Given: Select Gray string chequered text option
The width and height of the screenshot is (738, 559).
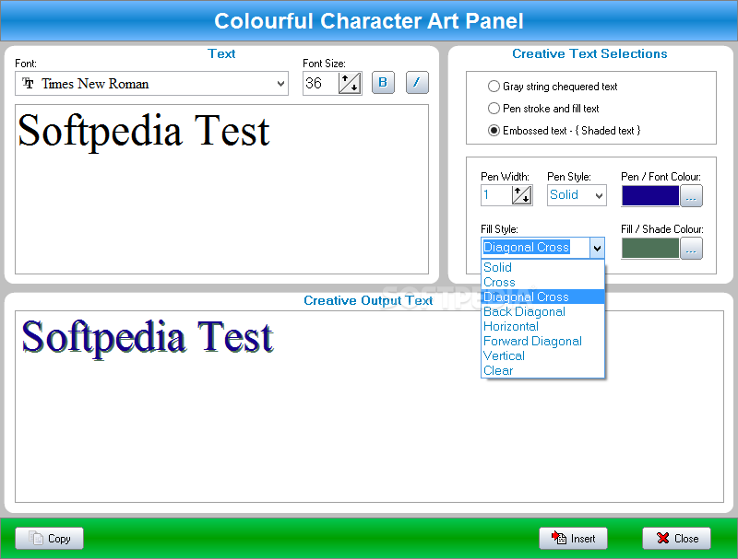Looking at the screenshot, I should point(553,87).
